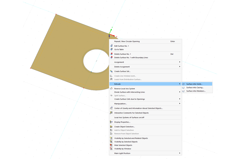Expand the Manipulation submenu arrow
240x159 pixels.
click(x=180, y=103)
